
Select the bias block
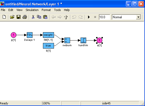(x=48, y=46)
